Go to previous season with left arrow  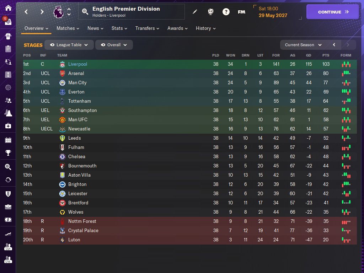point(334,45)
